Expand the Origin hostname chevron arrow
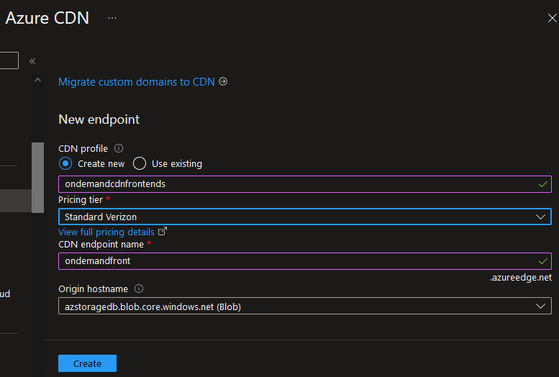 (x=540, y=306)
